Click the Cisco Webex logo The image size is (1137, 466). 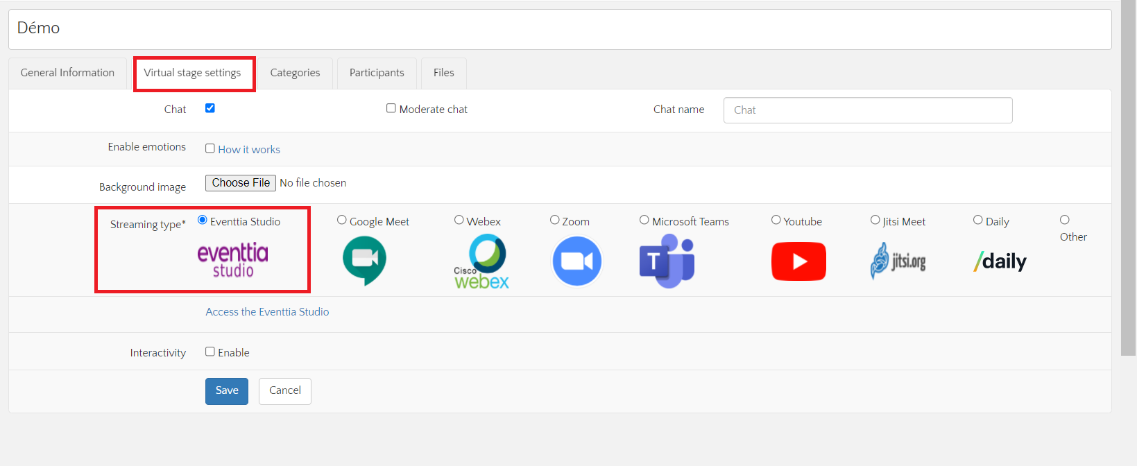482,261
